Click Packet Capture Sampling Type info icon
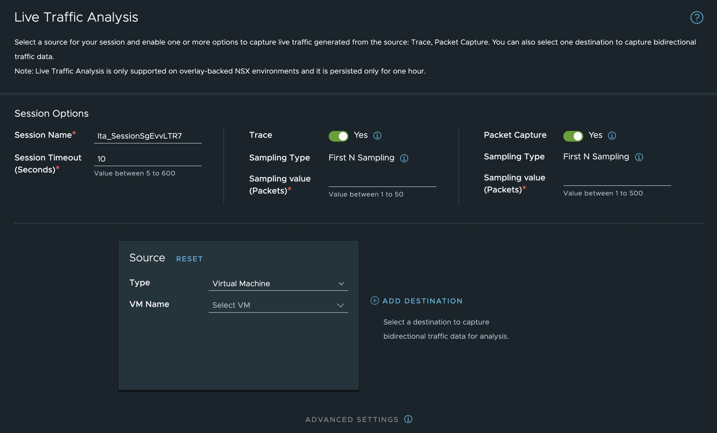The image size is (717, 433). [639, 157]
